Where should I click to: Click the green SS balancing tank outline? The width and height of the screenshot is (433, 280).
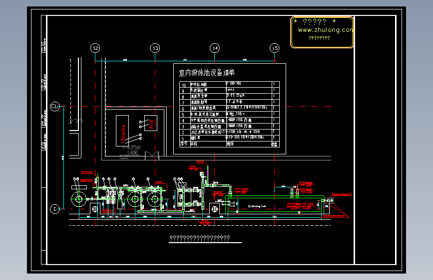[x=275, y=205]
